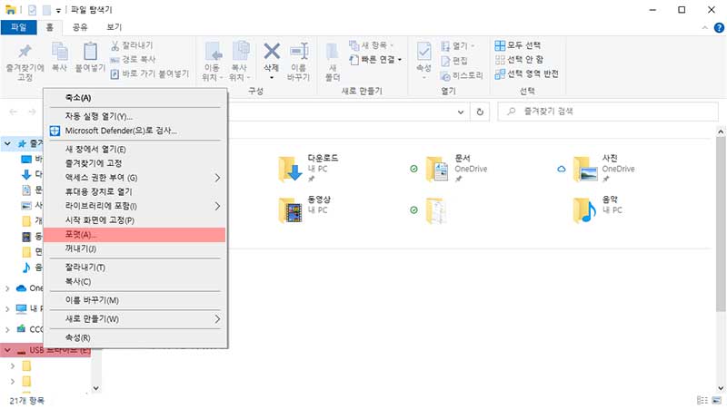The height and width of the screenshot is (409, 727).
Task: Choose Scan with Microsoft Defender
Action: pyautogui.click(x=134, y=131)
